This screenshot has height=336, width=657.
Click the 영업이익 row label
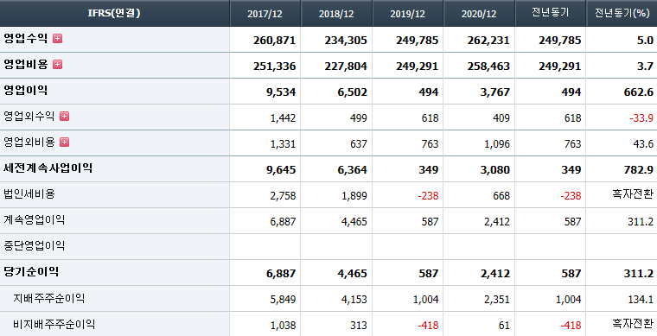26,91
